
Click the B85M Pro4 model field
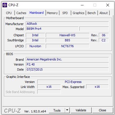pyautogui.click(x=52, y=29)
